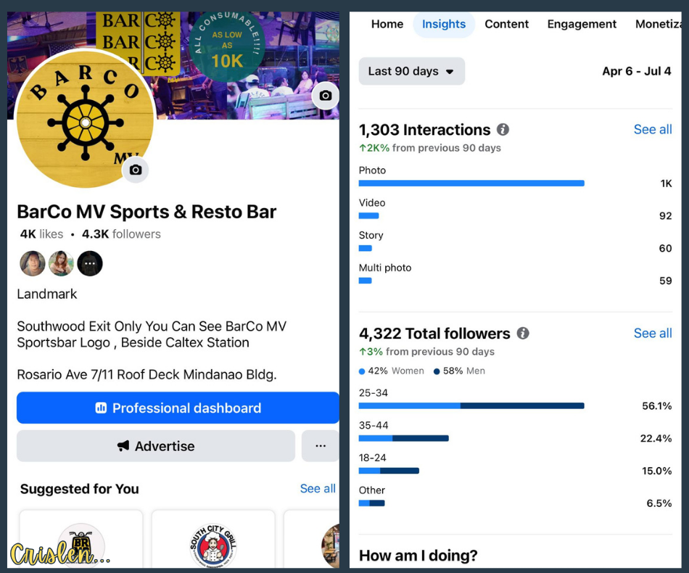
Task: Tap the second follower avatar
Action: tap(61, 263)
